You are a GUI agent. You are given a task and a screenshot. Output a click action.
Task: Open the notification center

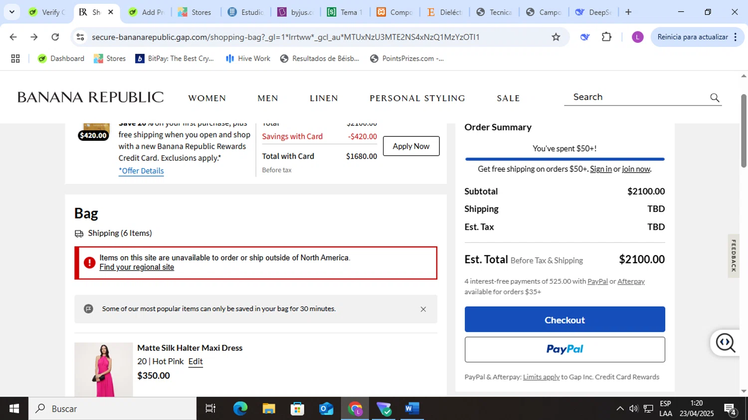(731, 410)
